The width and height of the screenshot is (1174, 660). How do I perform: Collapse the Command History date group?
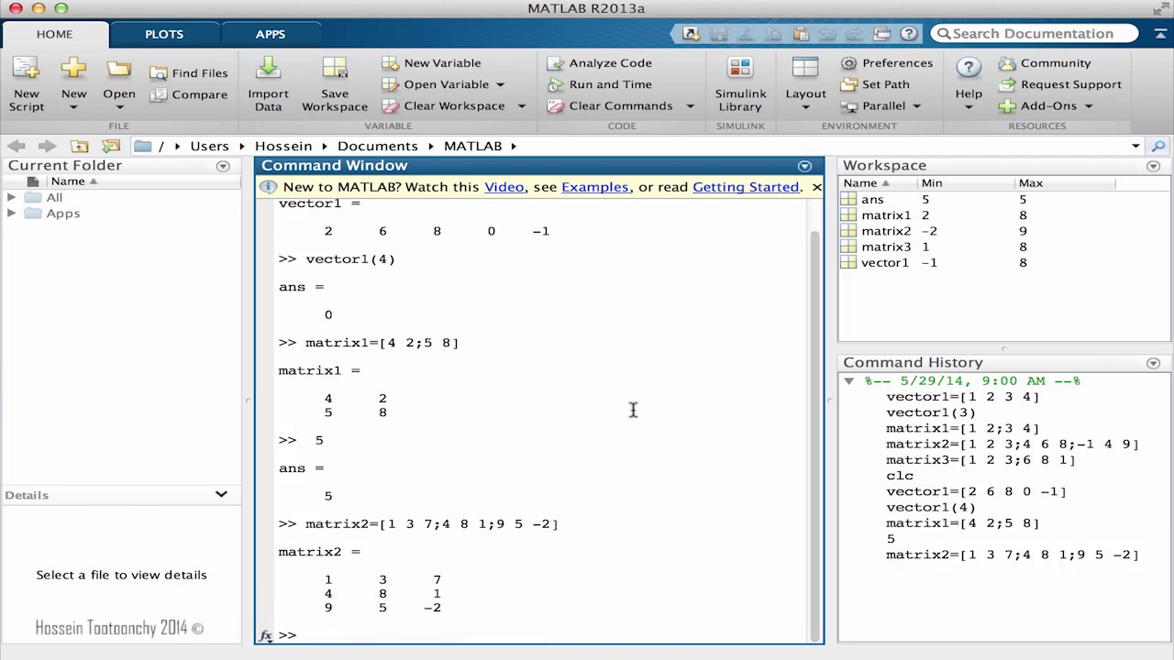point(849,380)
